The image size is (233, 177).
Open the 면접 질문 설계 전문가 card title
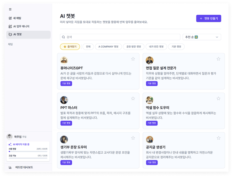click(161, 68)
